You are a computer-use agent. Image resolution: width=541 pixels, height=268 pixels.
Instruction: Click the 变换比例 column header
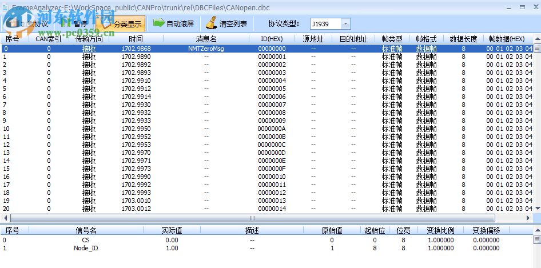point(440,230)
